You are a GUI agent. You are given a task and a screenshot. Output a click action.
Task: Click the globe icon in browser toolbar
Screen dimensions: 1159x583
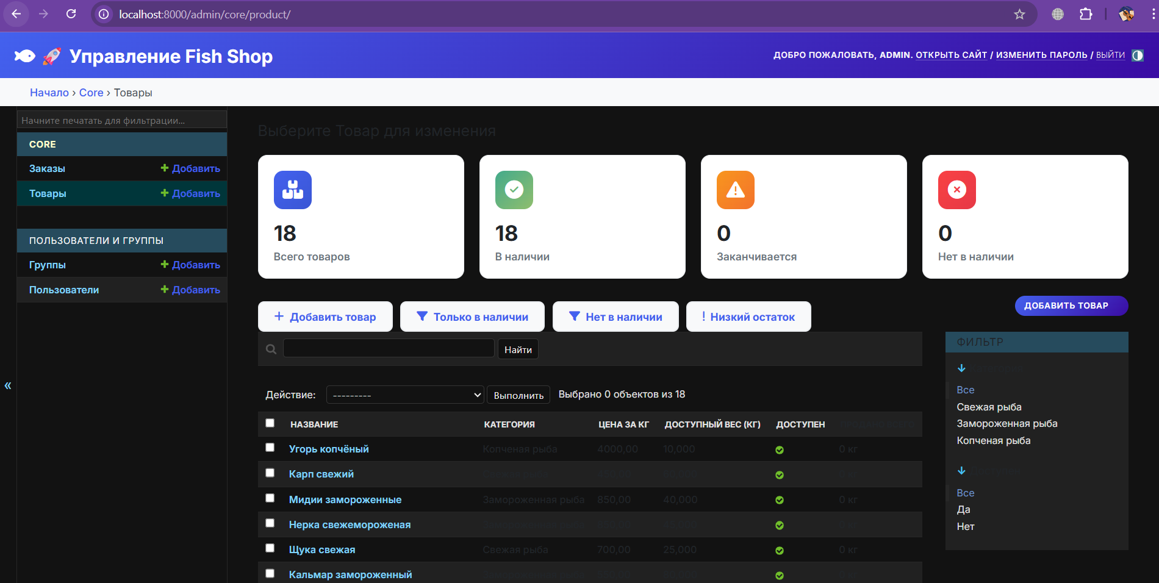coord(1058,14)
